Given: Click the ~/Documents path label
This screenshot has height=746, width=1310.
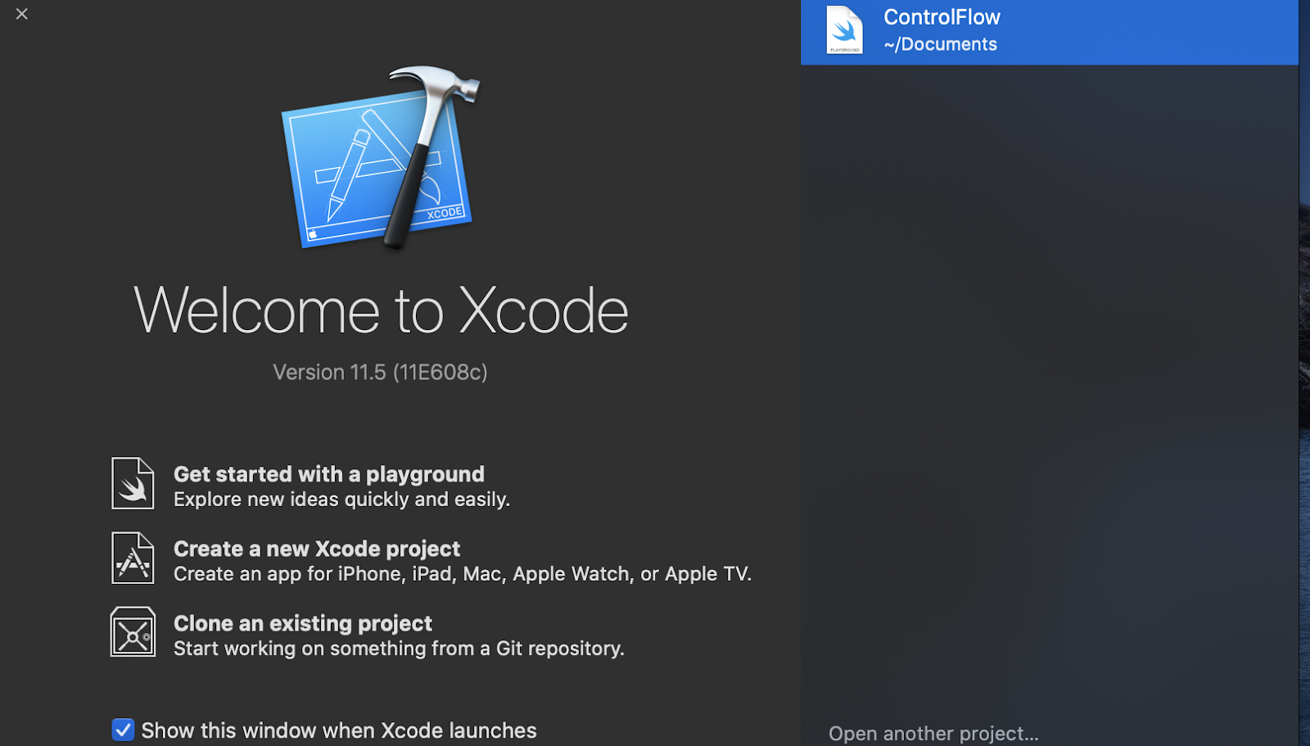Looking at the screenshot, I should 940,44.
